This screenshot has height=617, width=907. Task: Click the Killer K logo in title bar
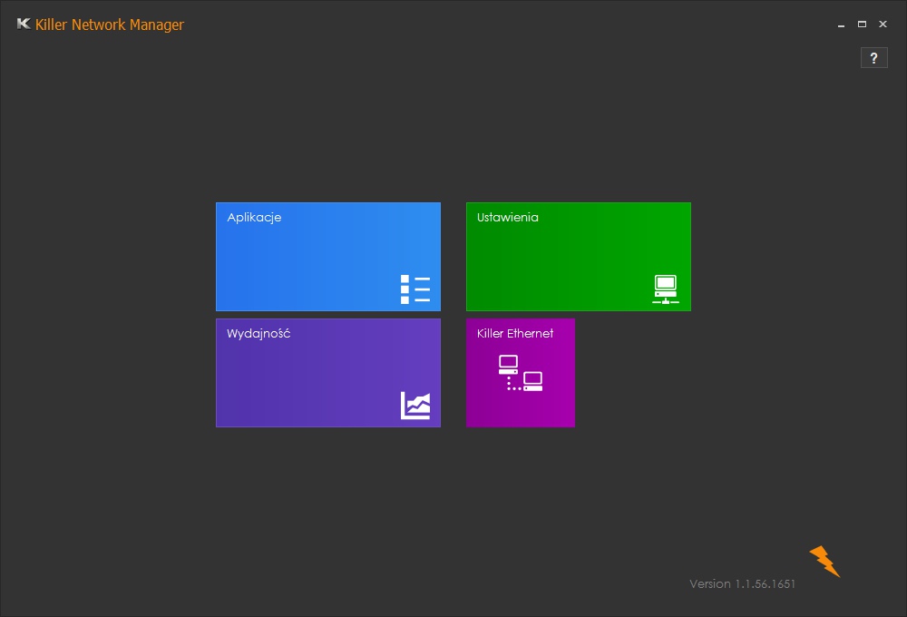24,24
